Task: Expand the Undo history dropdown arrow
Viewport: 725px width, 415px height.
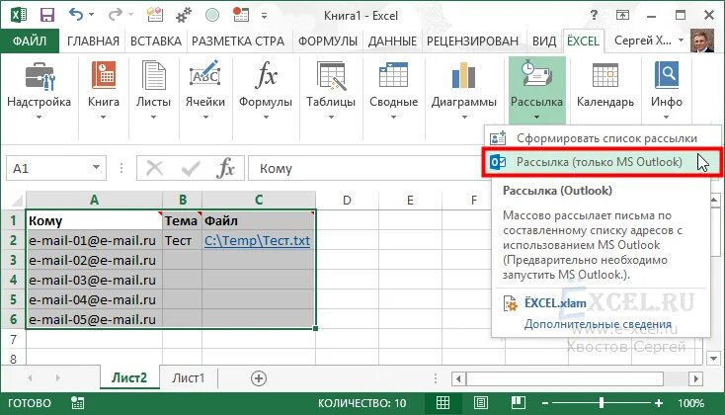Action: 91,15
